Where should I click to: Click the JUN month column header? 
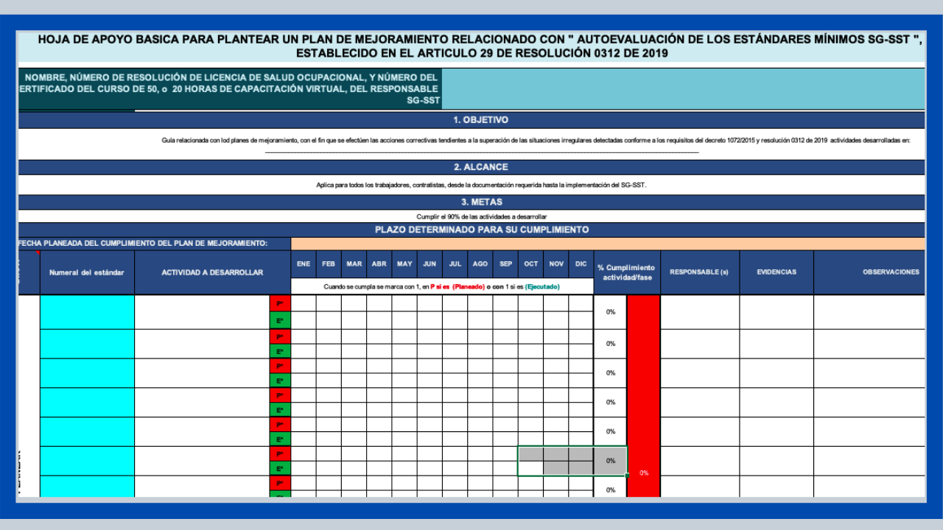click(x=430, y=264)
